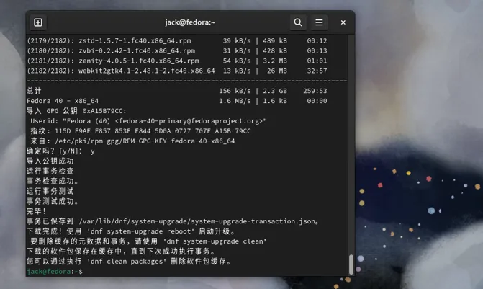Click the zvbi-0.2.42-1.fc40.x86_64.rpm line
Screen dimensions: 483x289
[x=177, y=50]
